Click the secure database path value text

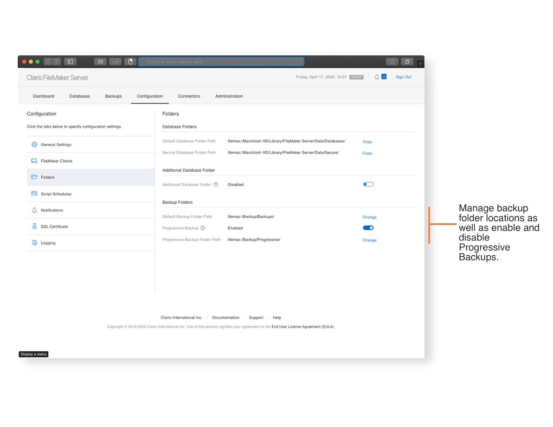(x=283, y=152)
